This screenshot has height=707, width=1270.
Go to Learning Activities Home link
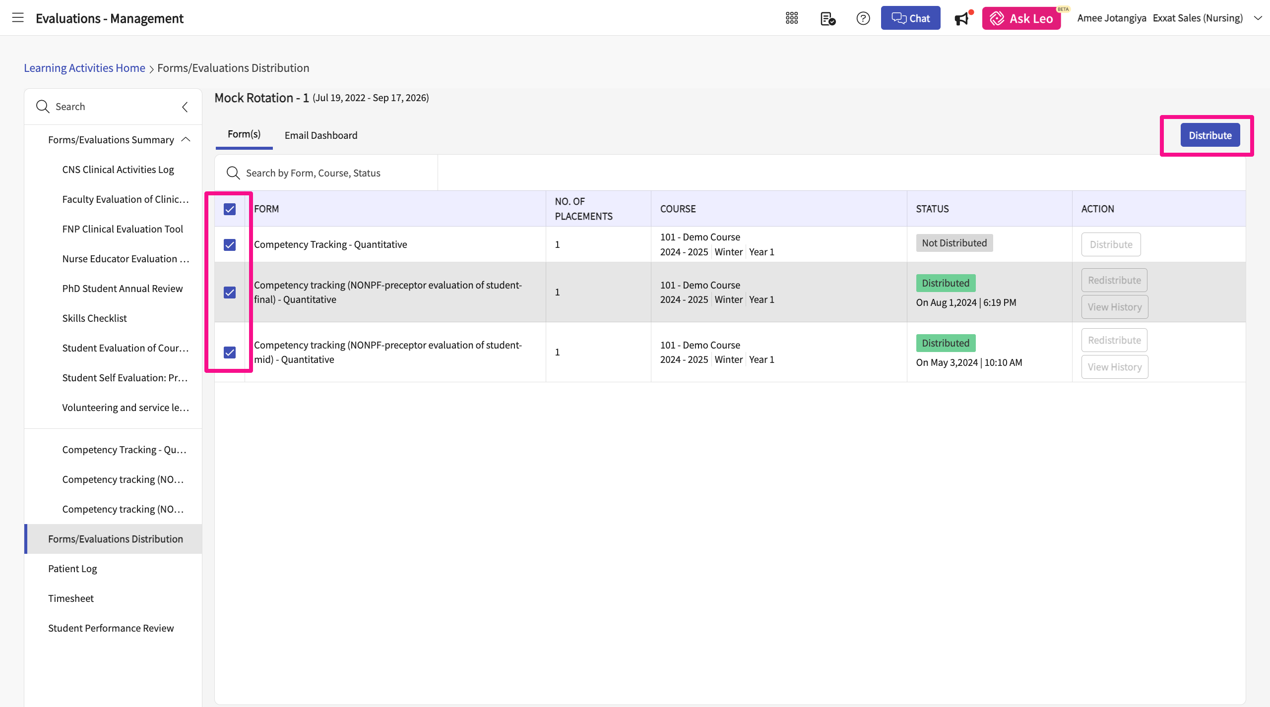pos(84,68)
